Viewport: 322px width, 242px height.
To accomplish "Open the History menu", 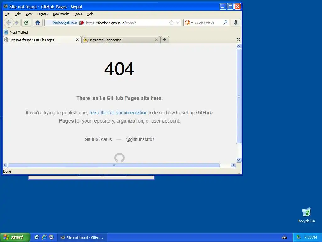I will coord(43,14).
